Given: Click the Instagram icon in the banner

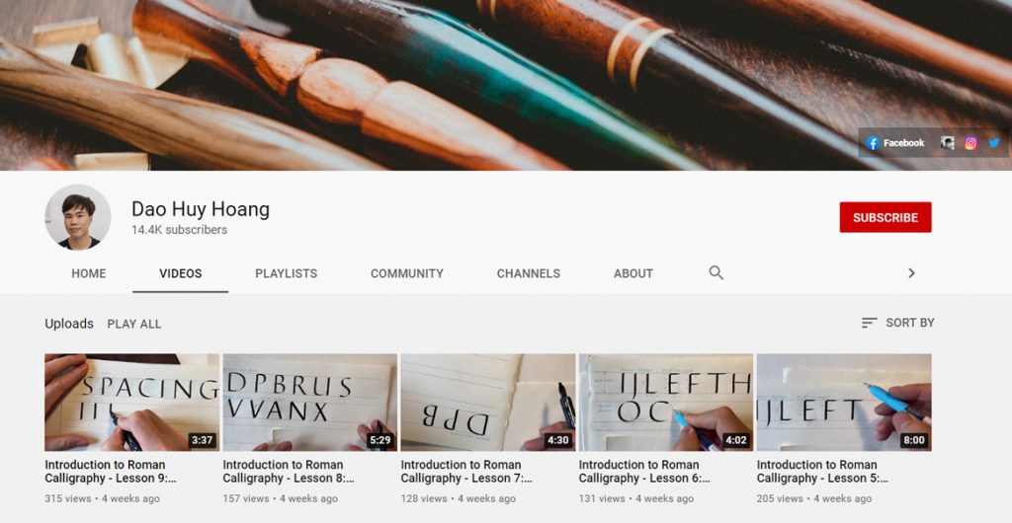Looking at the screenshot, I should coord(970,143).
